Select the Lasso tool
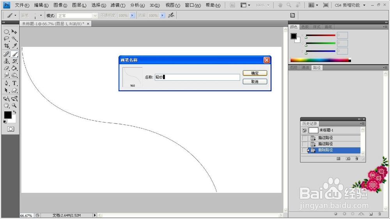Image resolution: width=390 pixels, height=219 pixels. 7,39
